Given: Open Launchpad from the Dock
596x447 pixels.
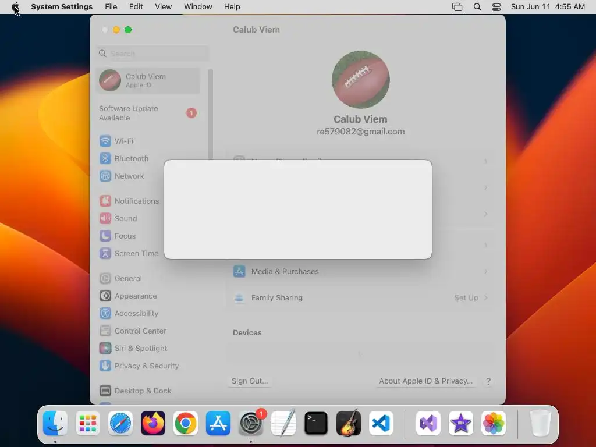Looking at the screenshot, I should pyautogui.click(x=88, y=423).
